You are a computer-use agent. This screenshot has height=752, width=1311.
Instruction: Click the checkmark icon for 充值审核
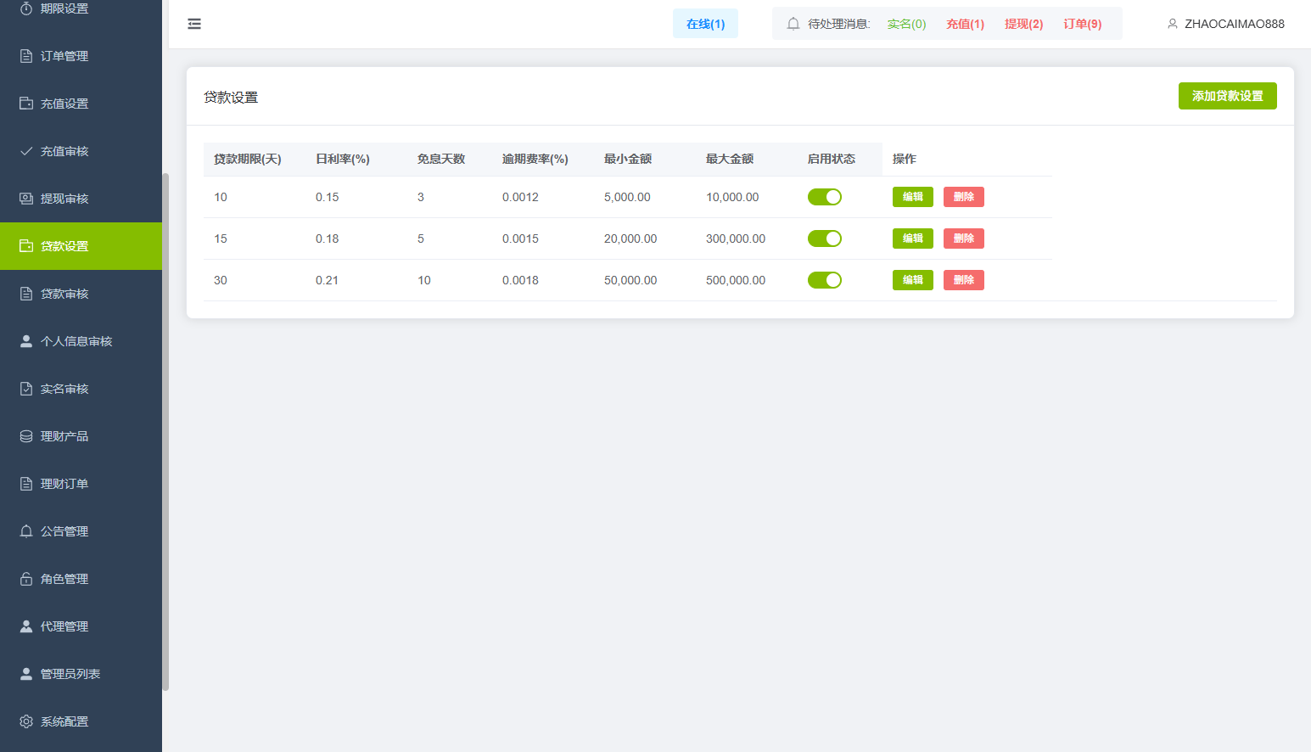click(x=26, y=151)
